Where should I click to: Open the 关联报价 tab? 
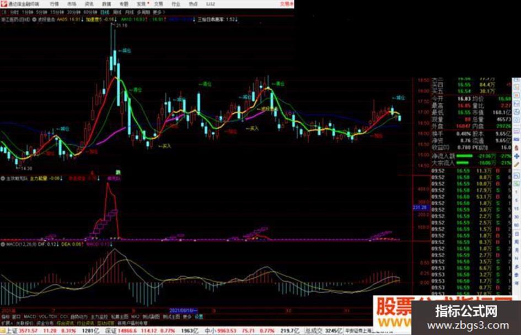point(25,323)
